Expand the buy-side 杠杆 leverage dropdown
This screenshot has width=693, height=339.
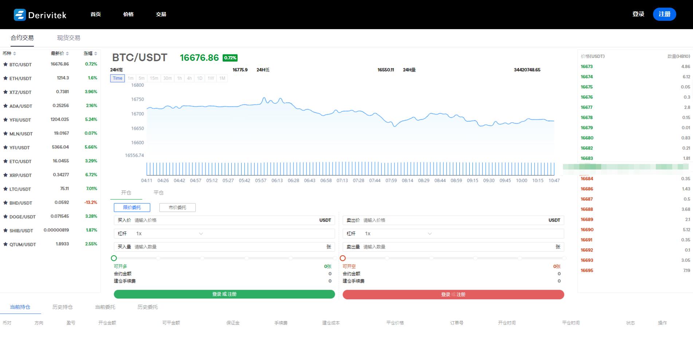click(x=201, y=234)
